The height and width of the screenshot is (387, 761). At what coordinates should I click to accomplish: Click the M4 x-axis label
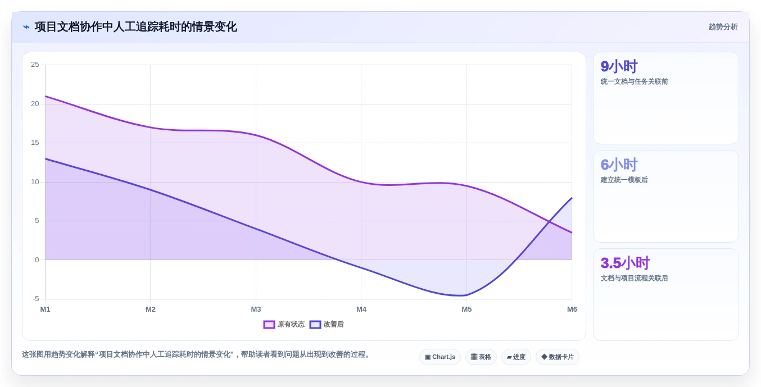coord(361,309)
